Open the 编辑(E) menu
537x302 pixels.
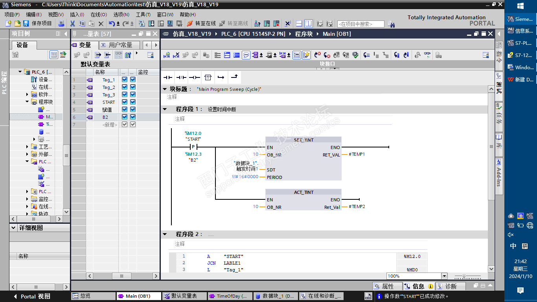click(x=34, y=15)
